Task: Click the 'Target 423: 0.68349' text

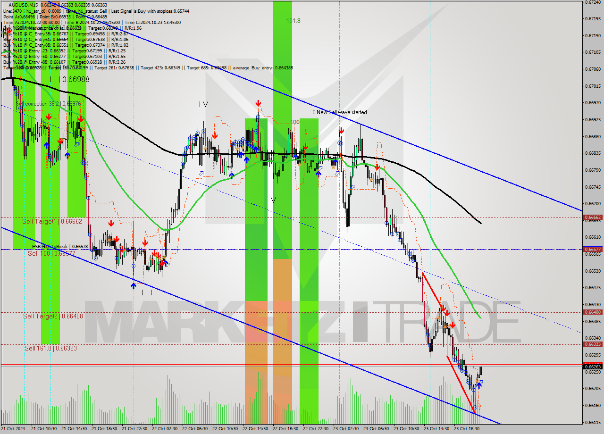Action: click(160, 67)
